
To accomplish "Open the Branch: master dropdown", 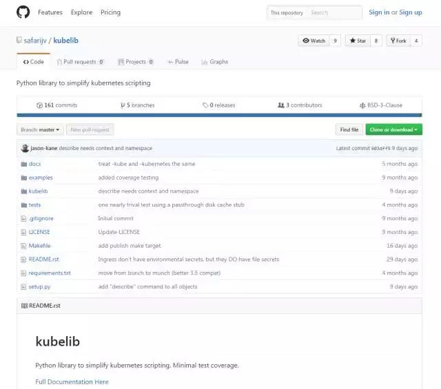I will coord(40,129).
